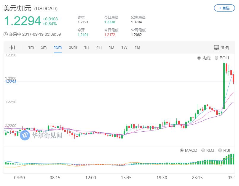Image resolution: width=239 pixels, height=186 pixels.
Task: Select the MACD indicator radio button
Action: pos(182,150)
